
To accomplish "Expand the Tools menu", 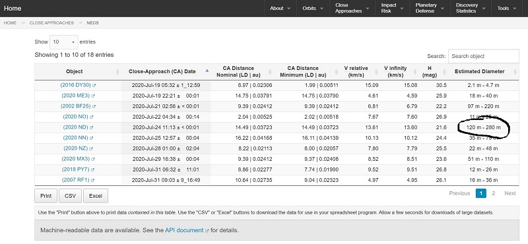I will point(507,9).
